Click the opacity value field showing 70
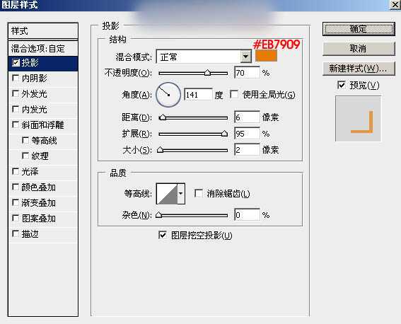This screenshot has width=401, height=324. (x=247, y=73)
